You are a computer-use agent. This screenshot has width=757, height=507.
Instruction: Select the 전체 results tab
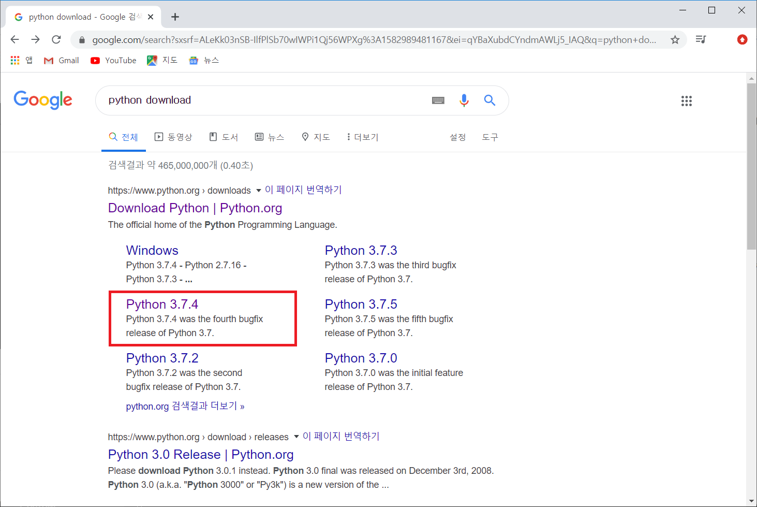tap(124, 137)
